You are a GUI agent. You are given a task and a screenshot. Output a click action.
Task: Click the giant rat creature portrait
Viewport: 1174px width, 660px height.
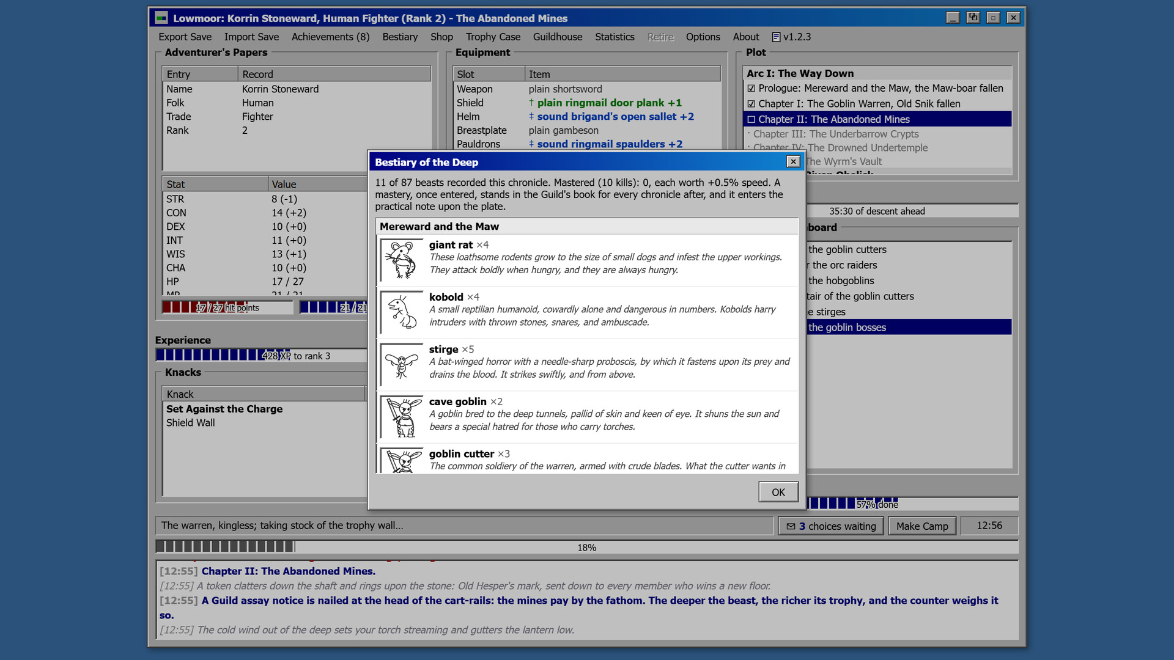tap(402, 260)
